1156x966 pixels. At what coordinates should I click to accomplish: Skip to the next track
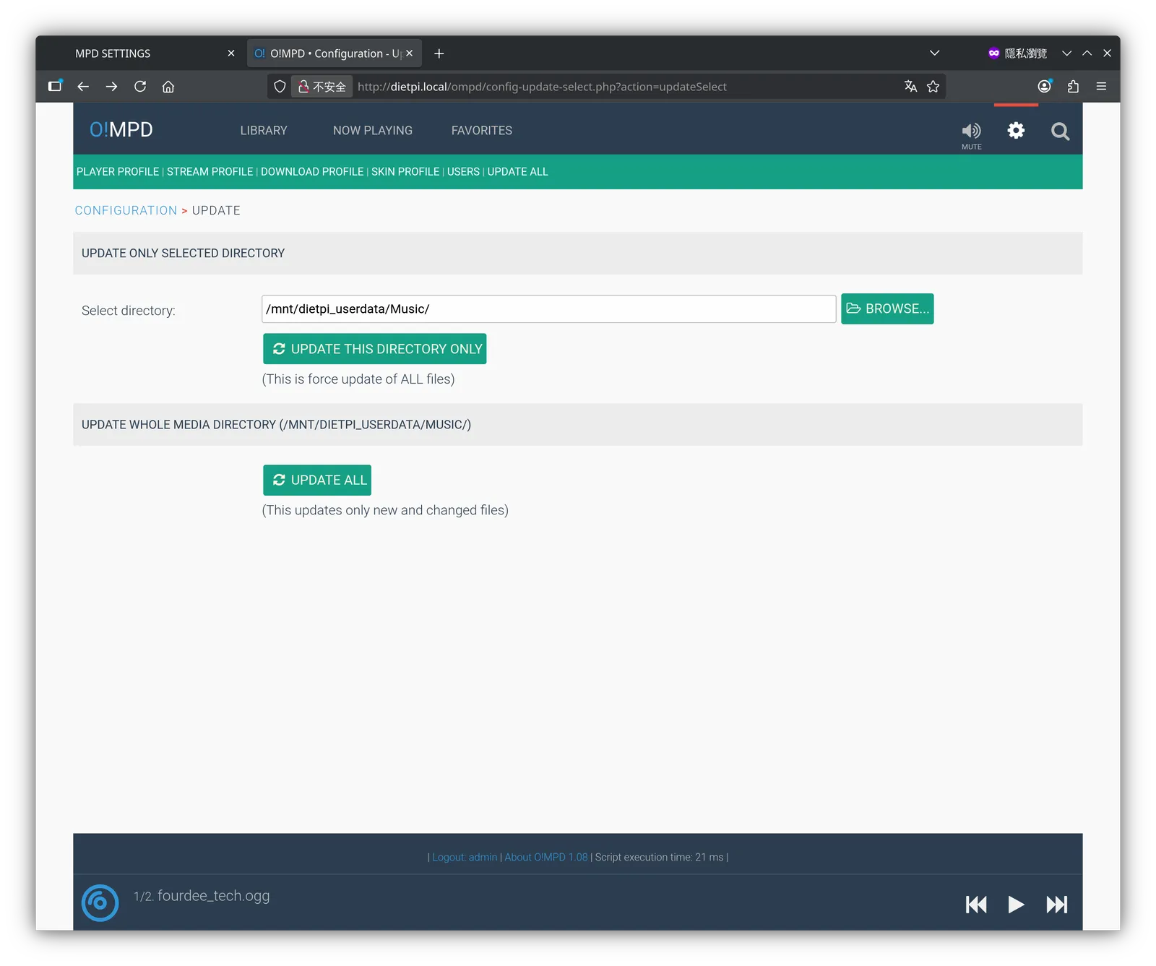pos(1057,905)
